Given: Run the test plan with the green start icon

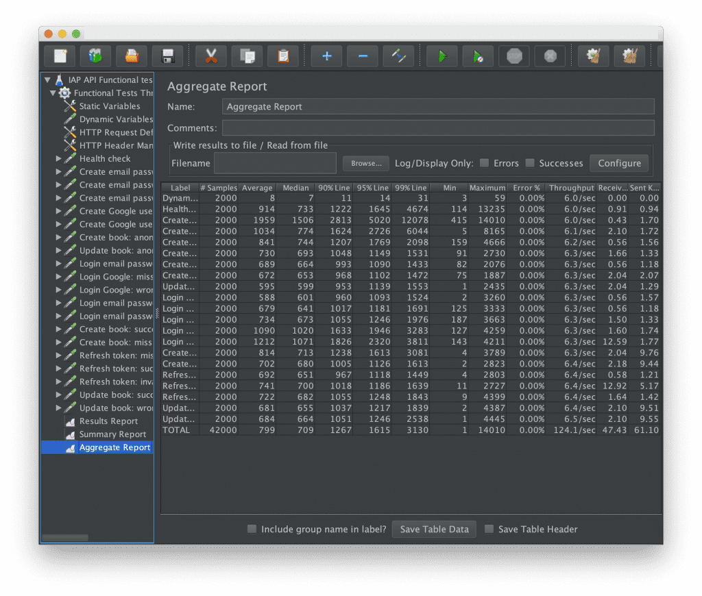Looking at the screenshot, I should coord(441,56).
